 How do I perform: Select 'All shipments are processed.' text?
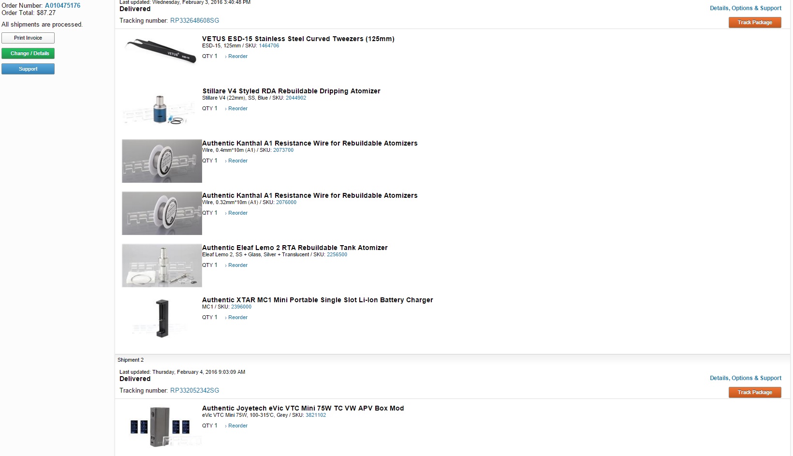(x=42, y=25)
